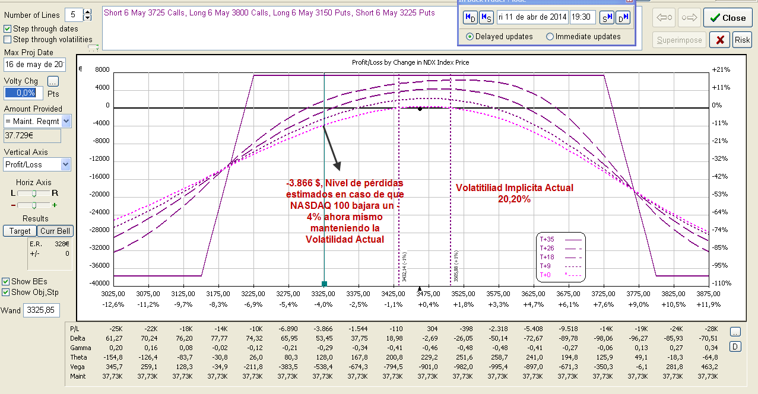Click the wand marker at chart bottom
The width and height of the screenshot is (758, 394).
(x=324, y=284)
